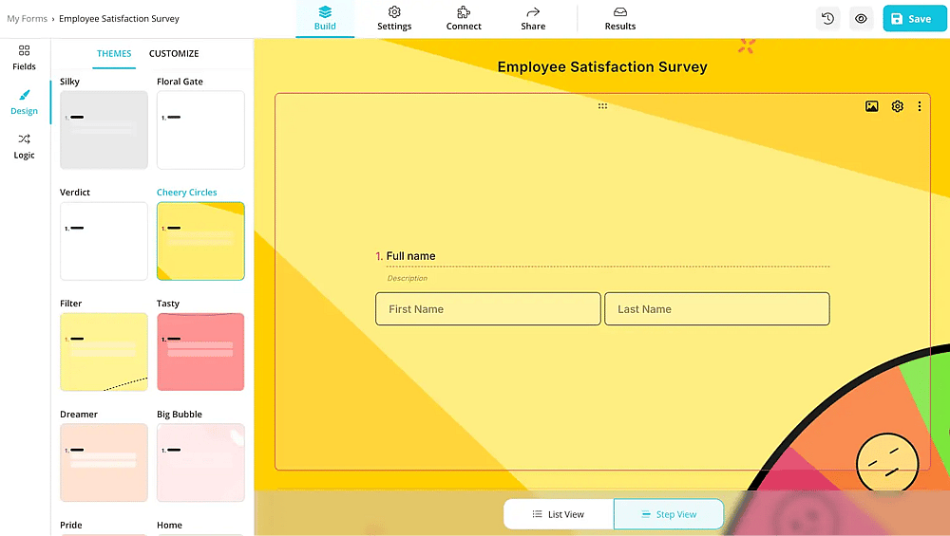The image size is (950, 536).
Task: Open field settings gear icon
Action: tap(898, 106)
